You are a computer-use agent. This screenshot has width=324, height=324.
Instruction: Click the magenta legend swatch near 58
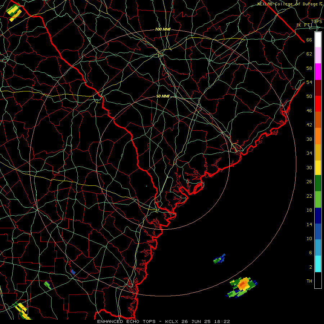(x=318, y=72)
